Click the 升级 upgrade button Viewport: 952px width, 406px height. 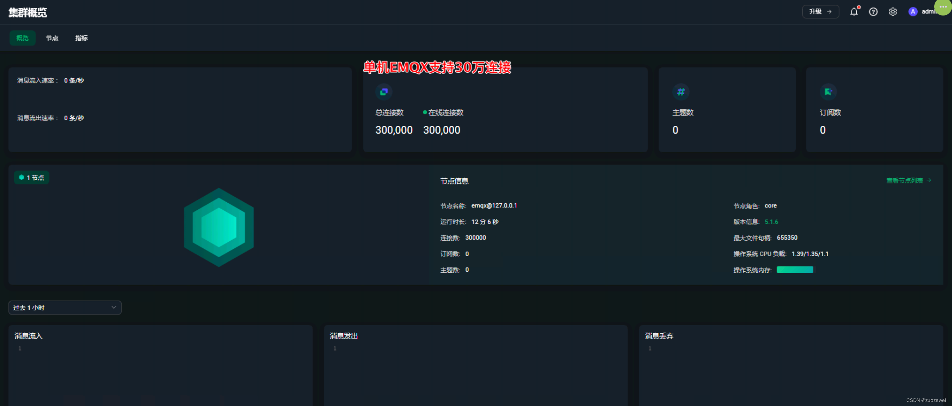tap(820, 12)
